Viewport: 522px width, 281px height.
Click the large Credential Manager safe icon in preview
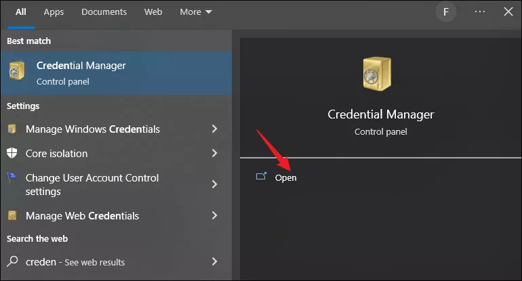(x=377, y=74)
